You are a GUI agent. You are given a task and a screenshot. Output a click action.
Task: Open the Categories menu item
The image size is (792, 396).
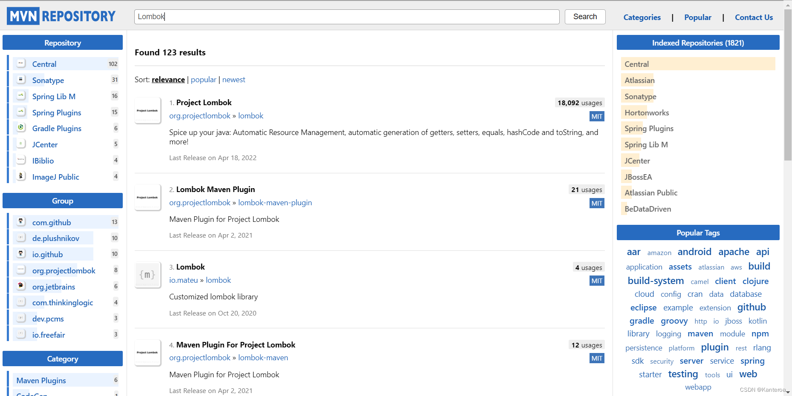642,17
